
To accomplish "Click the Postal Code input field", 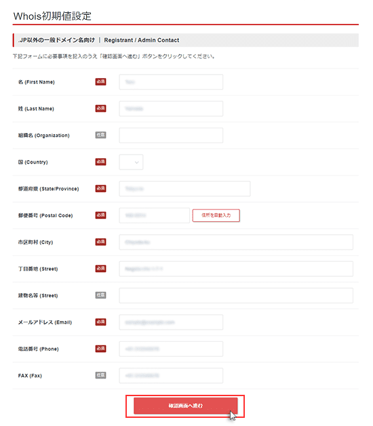I will pyautogui.click(x=155, y=215).
